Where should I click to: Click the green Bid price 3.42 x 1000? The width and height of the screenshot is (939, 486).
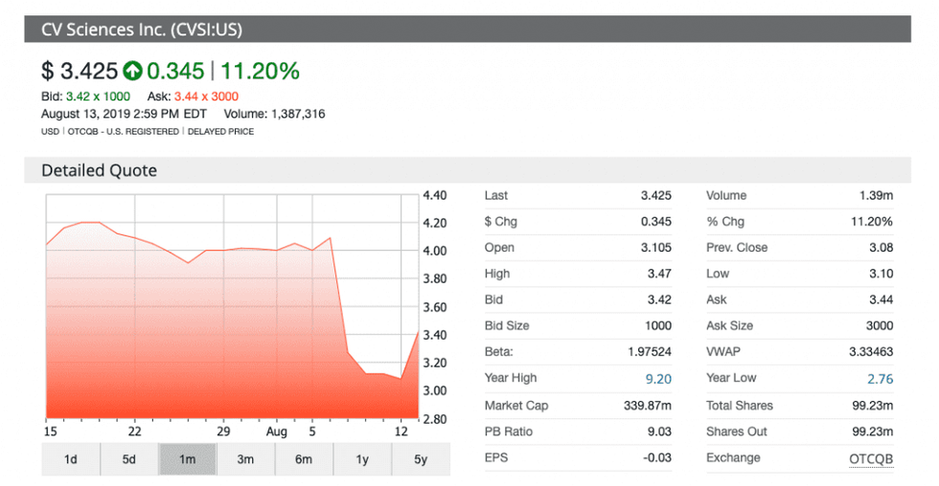click(x=99, y=97)
